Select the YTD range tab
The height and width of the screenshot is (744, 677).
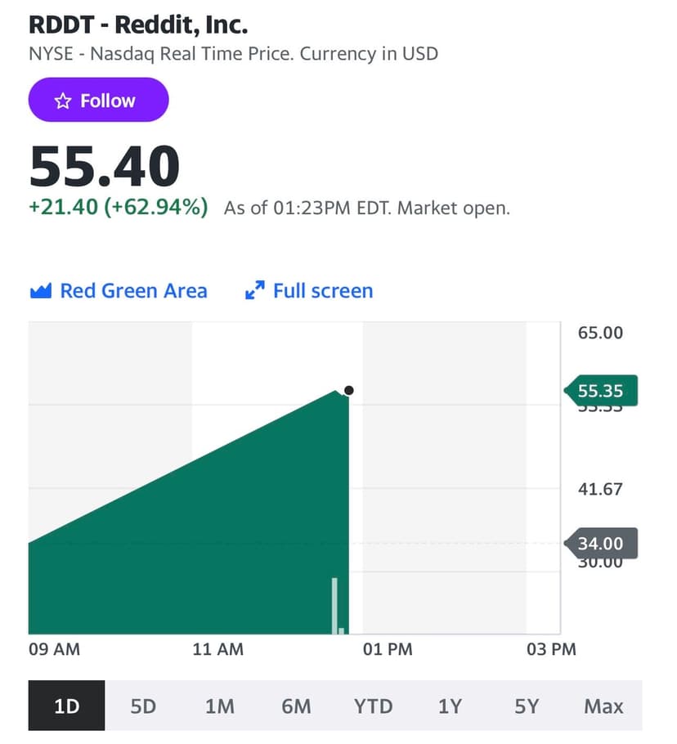click(373, 706)
